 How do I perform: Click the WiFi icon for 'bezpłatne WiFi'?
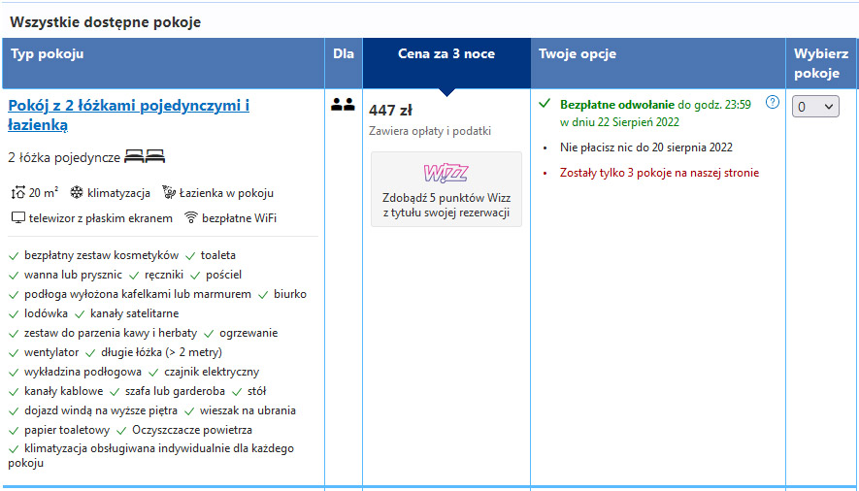click(x=190, y=217)
